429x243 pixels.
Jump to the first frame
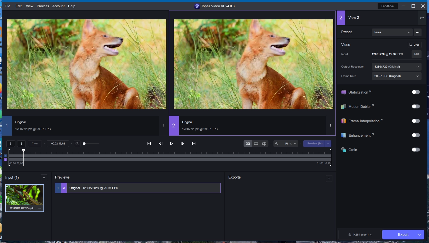149,144
